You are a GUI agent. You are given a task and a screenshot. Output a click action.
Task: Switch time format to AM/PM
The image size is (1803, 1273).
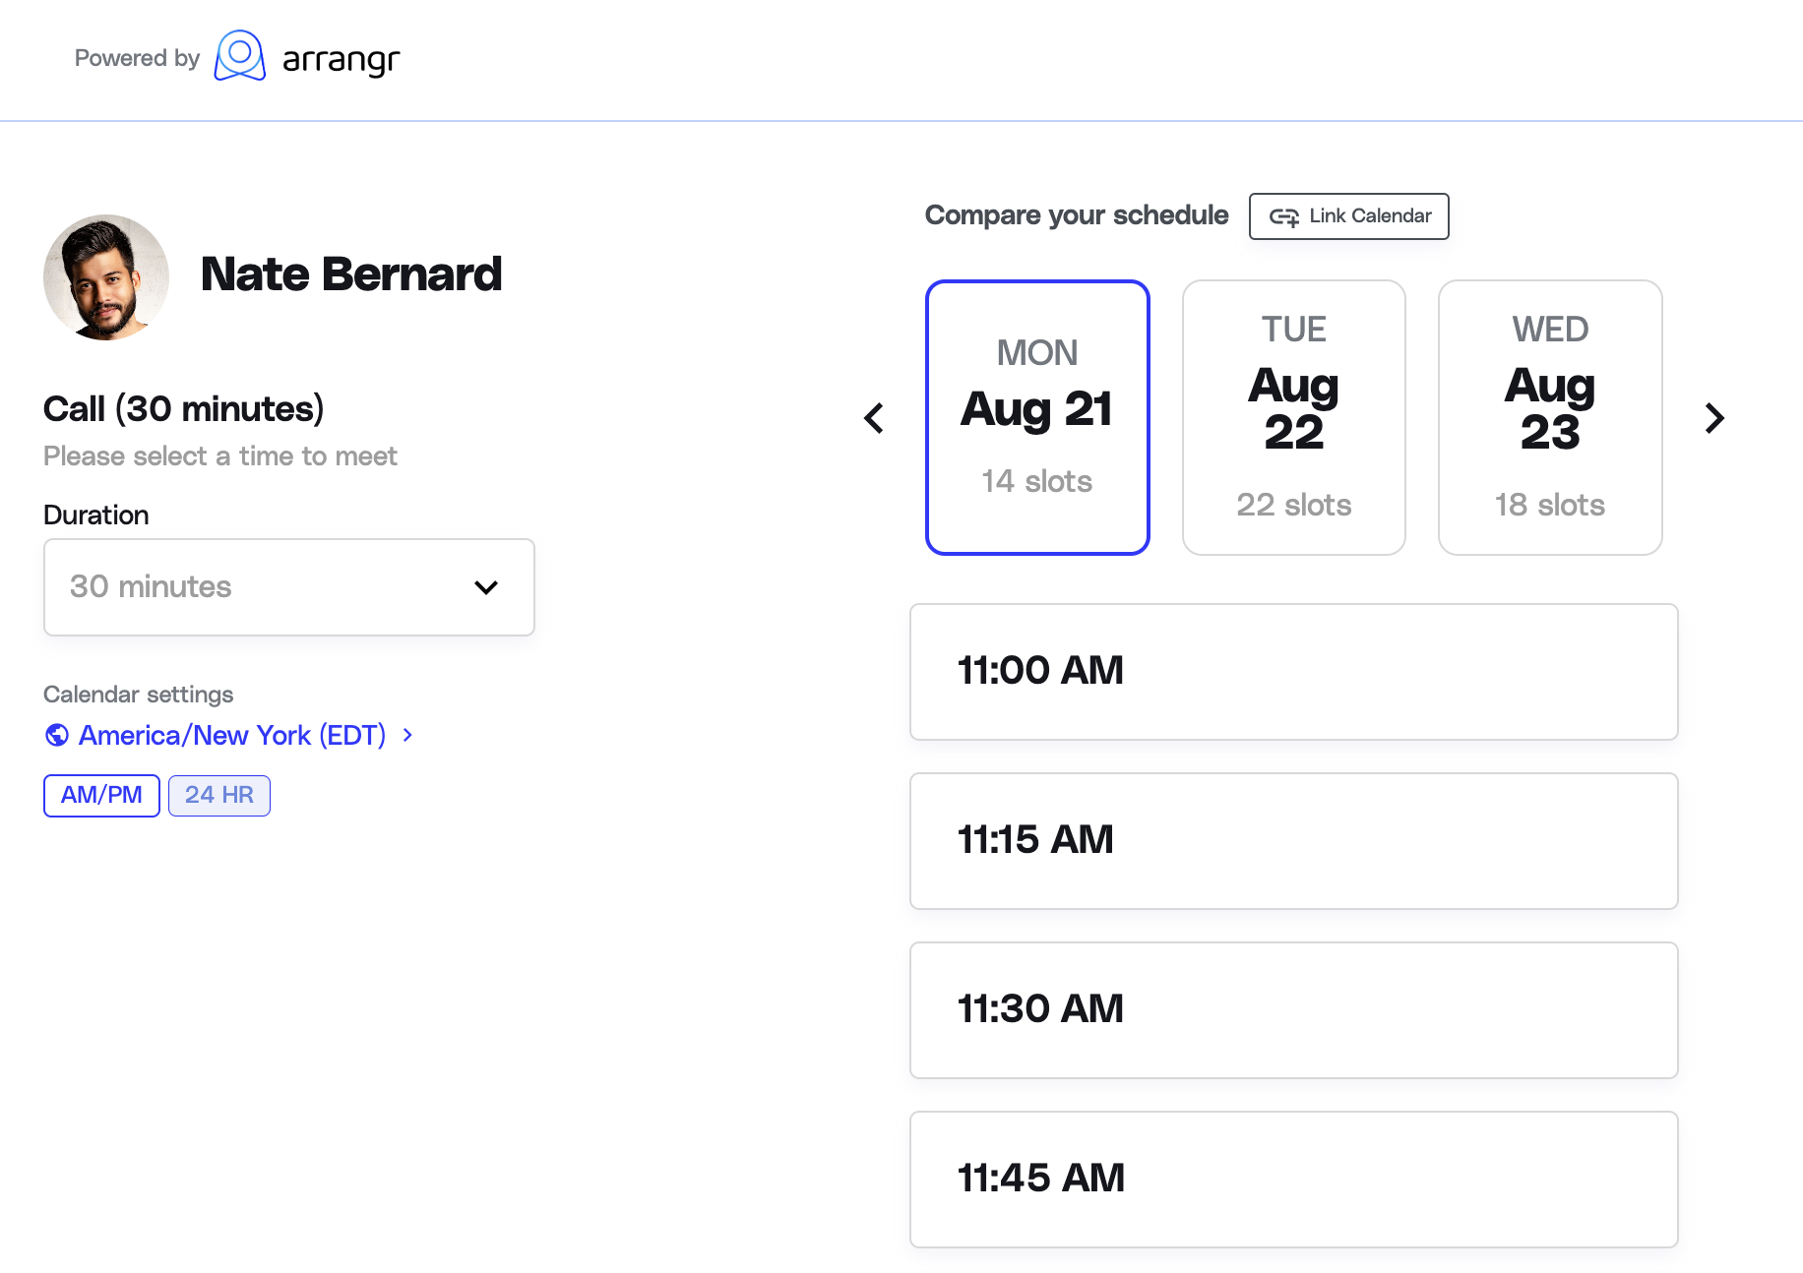pos(101,795)
